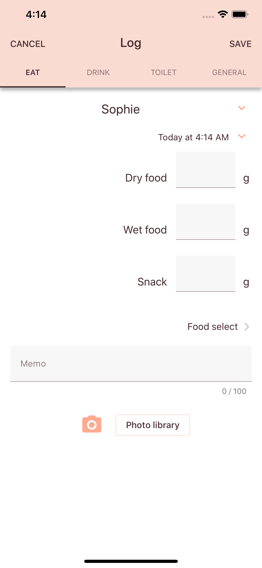This screenshot has width=262, height=568.
Task: Open the GENERAL tab
Action: pyautogui.click(x=229, y=72)
